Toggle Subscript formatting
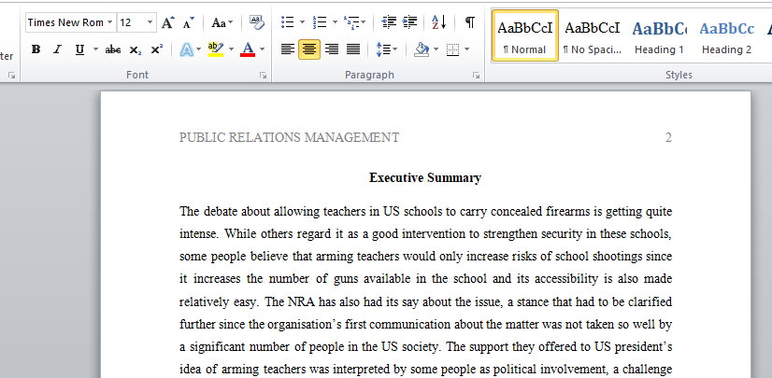772x378 pixels. (135, 49)
